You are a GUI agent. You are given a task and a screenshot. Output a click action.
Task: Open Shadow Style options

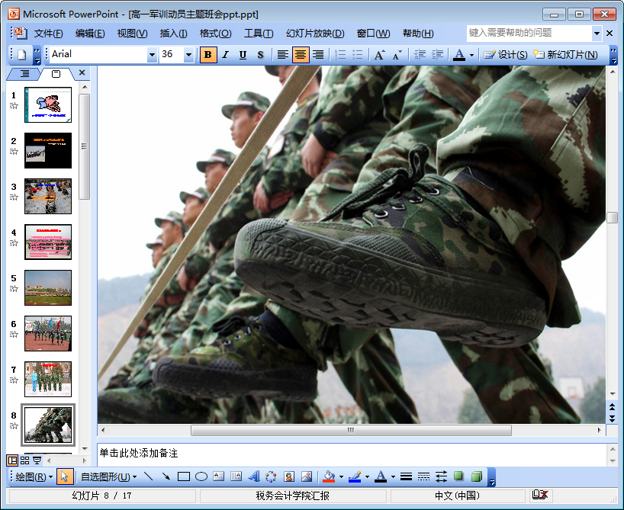pos(458,476)
